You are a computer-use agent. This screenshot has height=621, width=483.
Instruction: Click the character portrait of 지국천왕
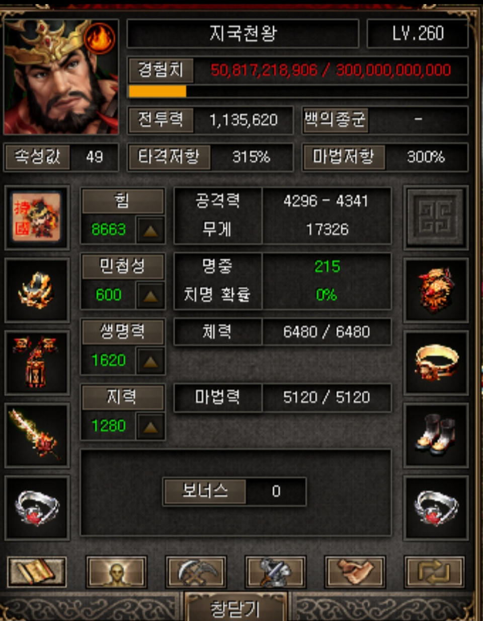[x=61, y=77]
